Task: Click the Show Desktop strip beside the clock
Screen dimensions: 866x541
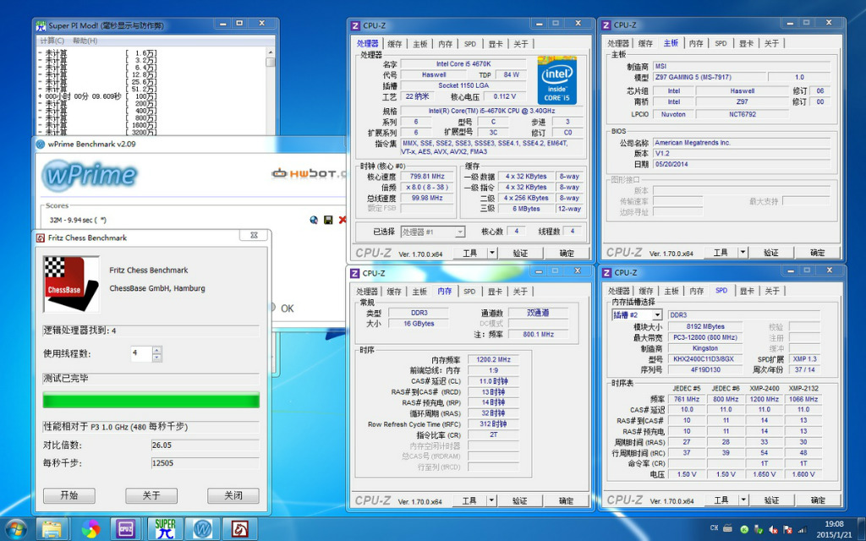Action: (x=862, y=529)
